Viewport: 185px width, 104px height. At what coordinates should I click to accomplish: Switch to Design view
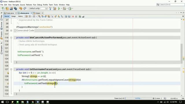point(14,16)
